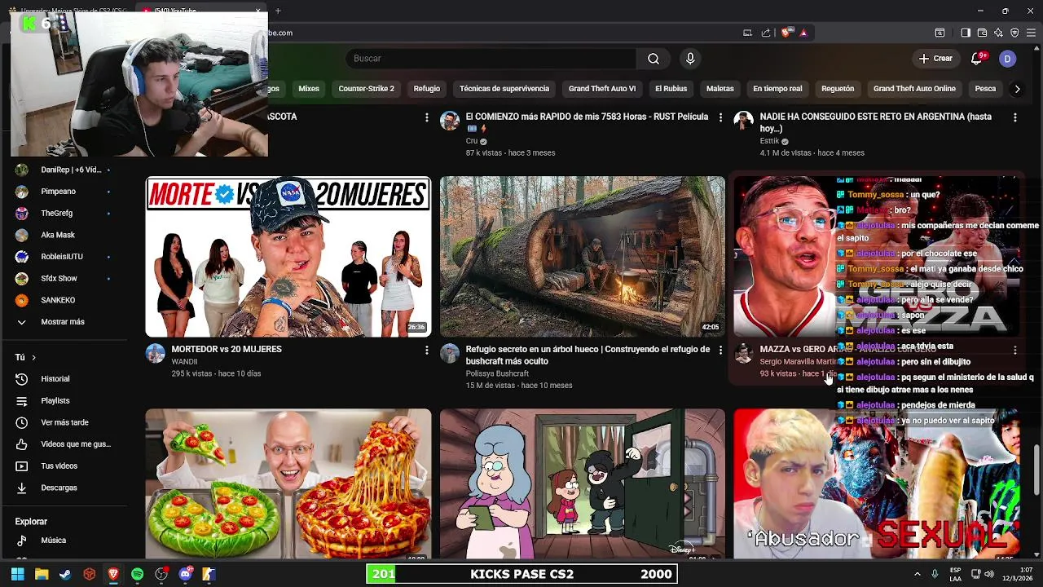This screenshot has height=587, width=1043.
Task: Open Ver más tarde in sidebar
Action: coord(64,422)
